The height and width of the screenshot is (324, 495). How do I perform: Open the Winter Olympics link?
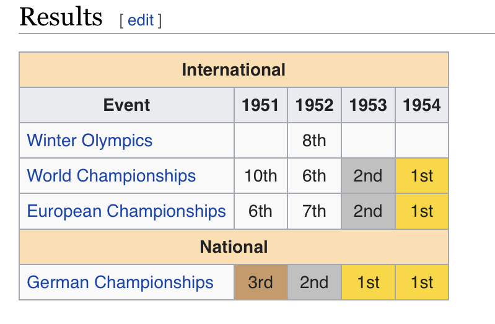pyautogui.click(x=90, y=141)
